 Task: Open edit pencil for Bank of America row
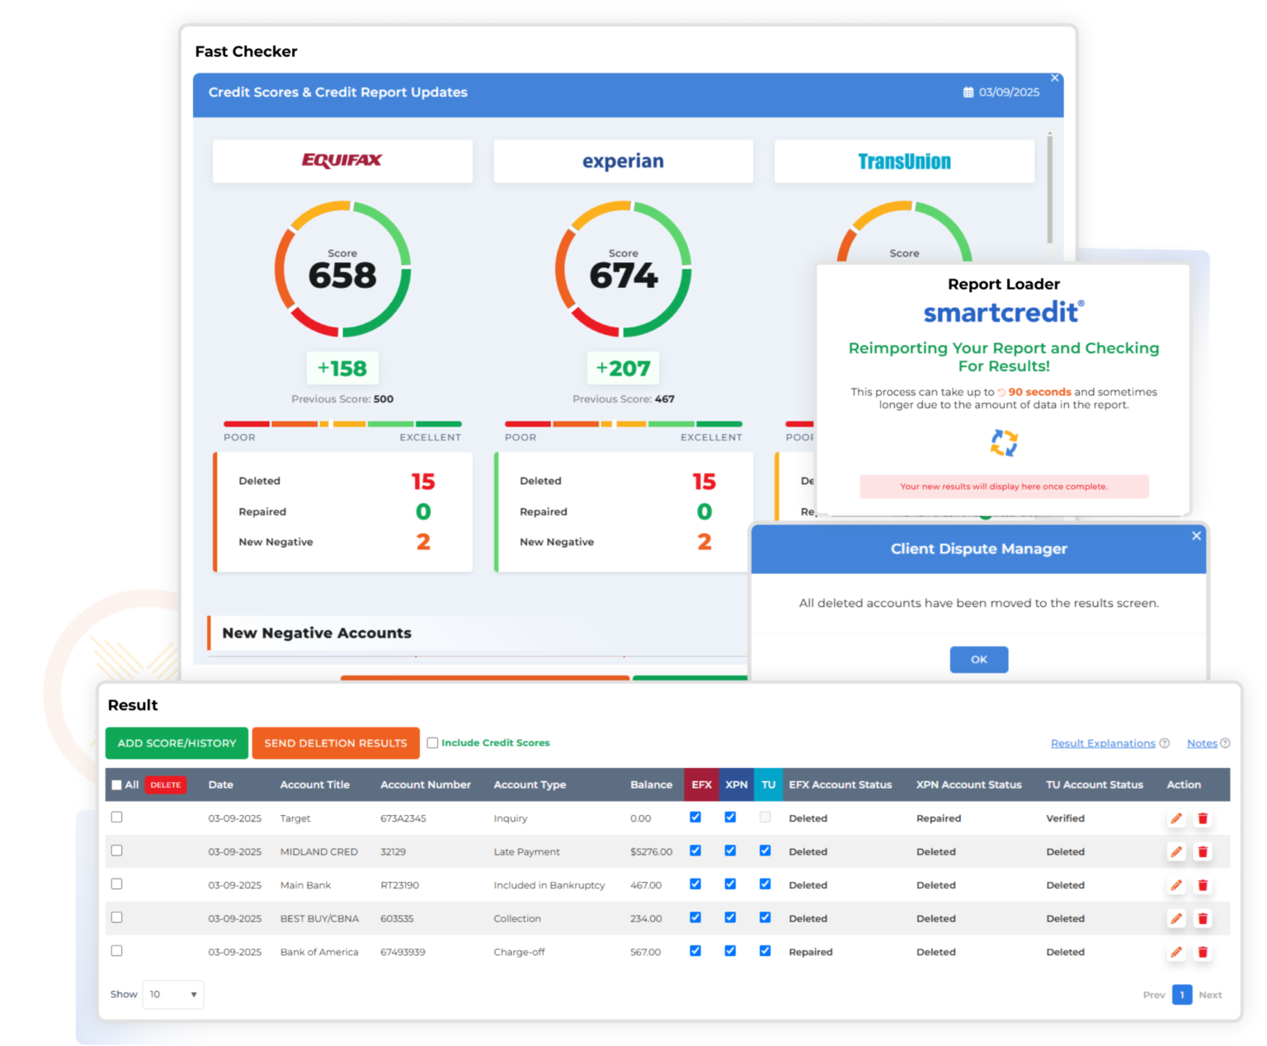(1175, 951)
